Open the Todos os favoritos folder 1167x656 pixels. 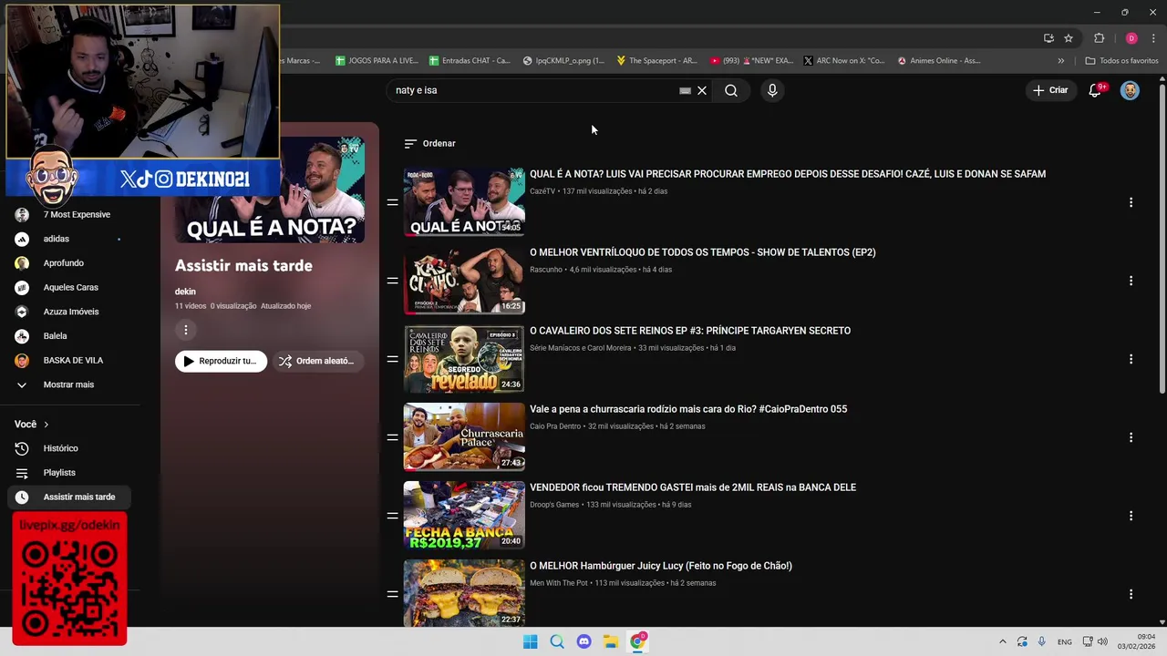1121,61
